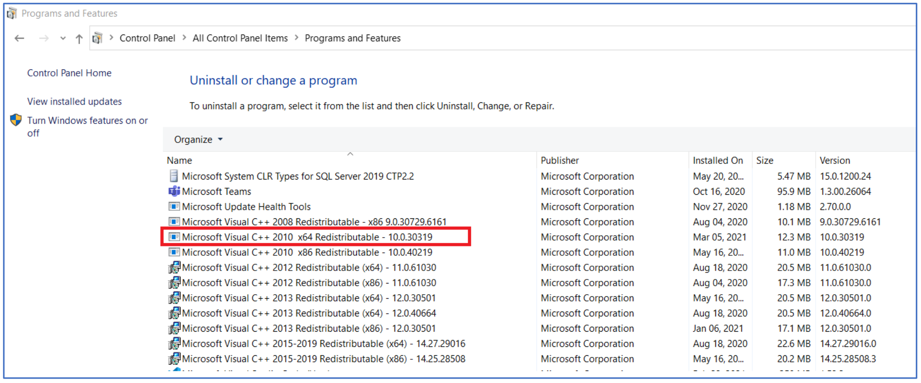The image size is (921, 383).
Task: Select Visual C++ 2010 x64 Redistributable 10.0.30319
Action: click(307, 237)
